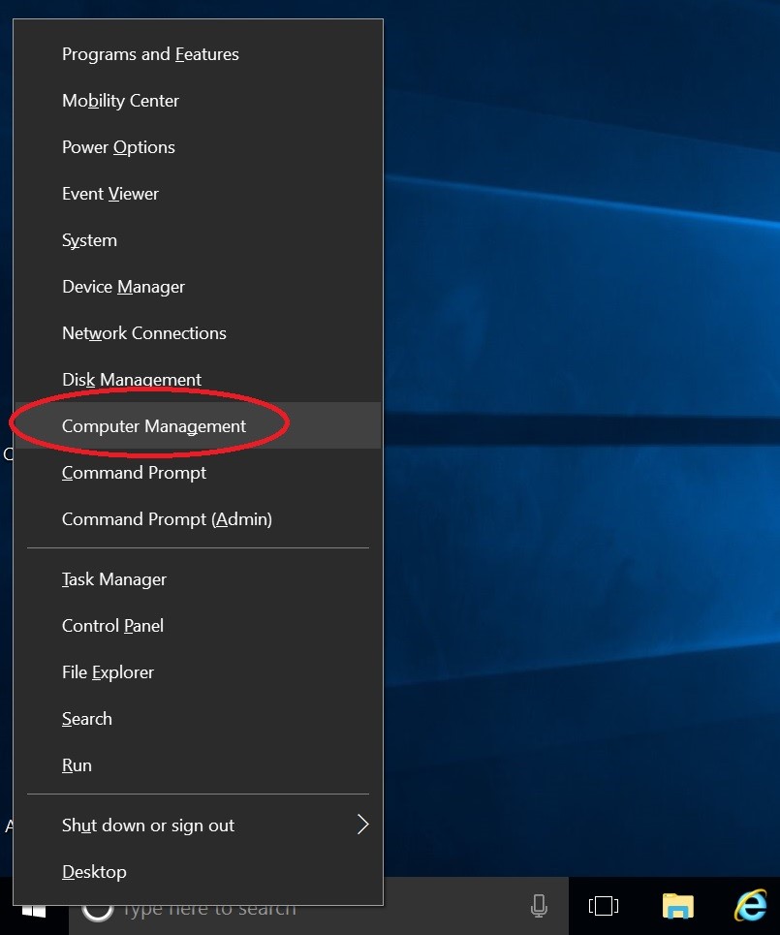Select Run from the menu

(x=77, y=765)
